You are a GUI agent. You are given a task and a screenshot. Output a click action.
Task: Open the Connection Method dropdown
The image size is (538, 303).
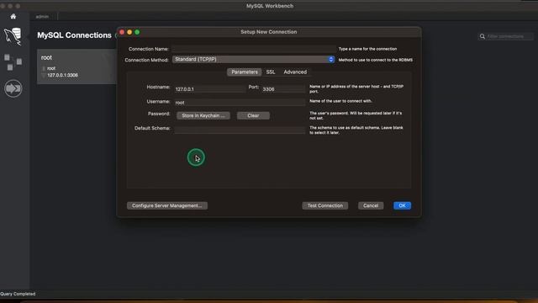pos(253,60)
